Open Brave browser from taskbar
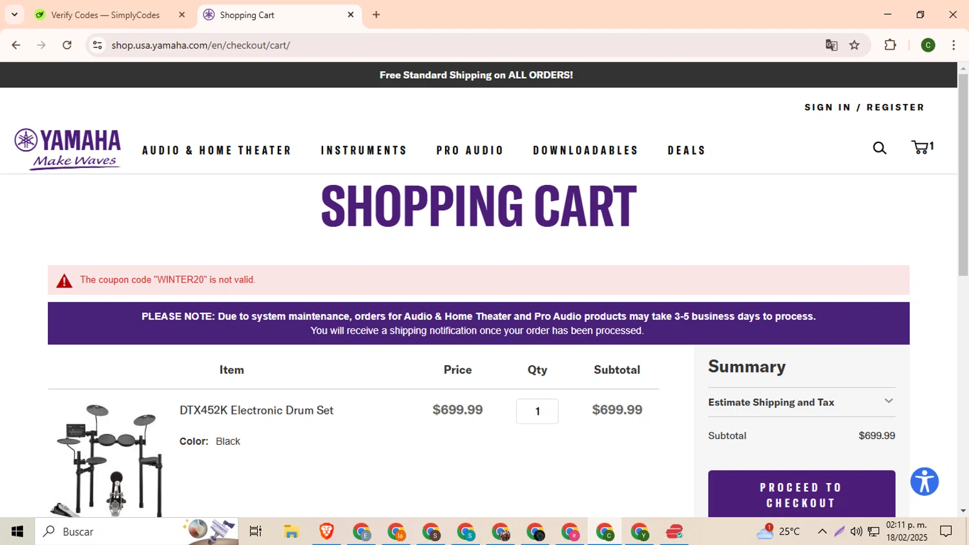Screen dimensions: 969x545 pos(326,531)
